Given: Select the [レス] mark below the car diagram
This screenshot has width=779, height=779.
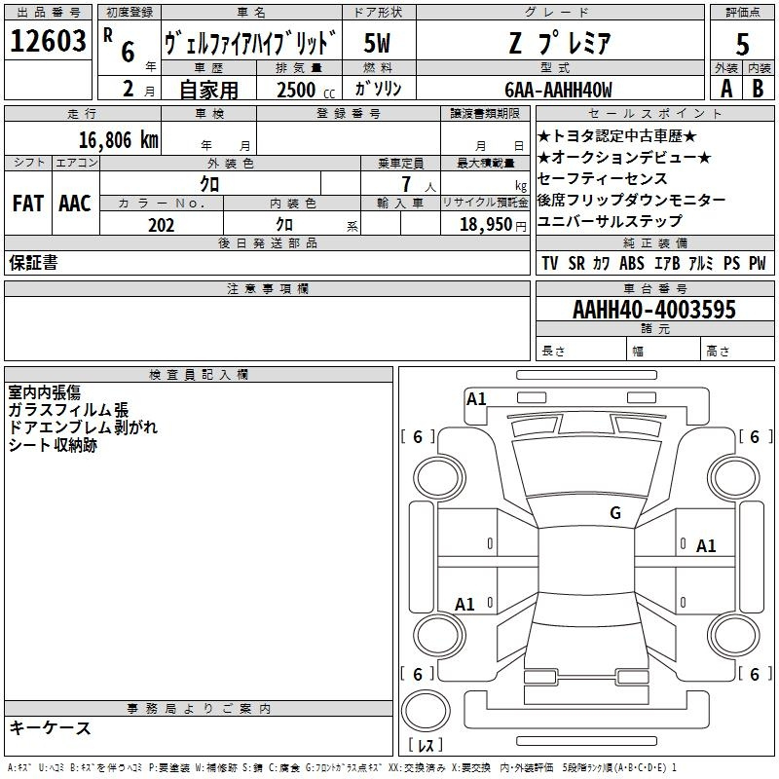Looking at the screenshot, I should click(x=426, y=746).
